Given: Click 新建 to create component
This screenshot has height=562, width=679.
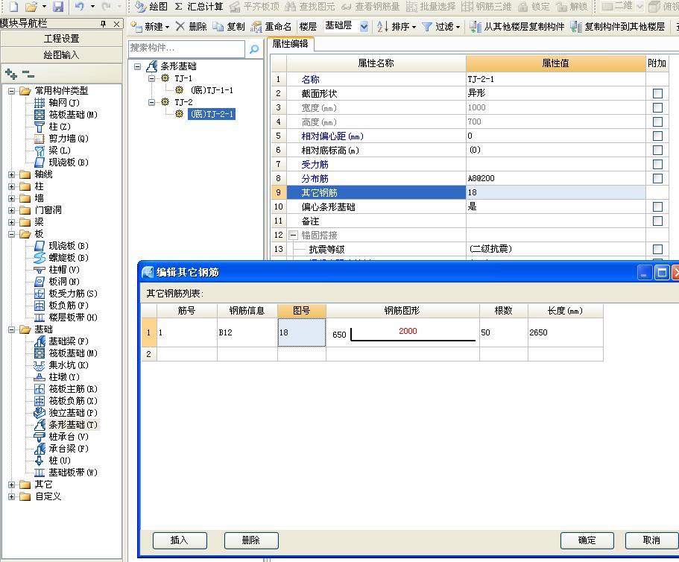Looking at the screenshot, I should coord(150,26).
